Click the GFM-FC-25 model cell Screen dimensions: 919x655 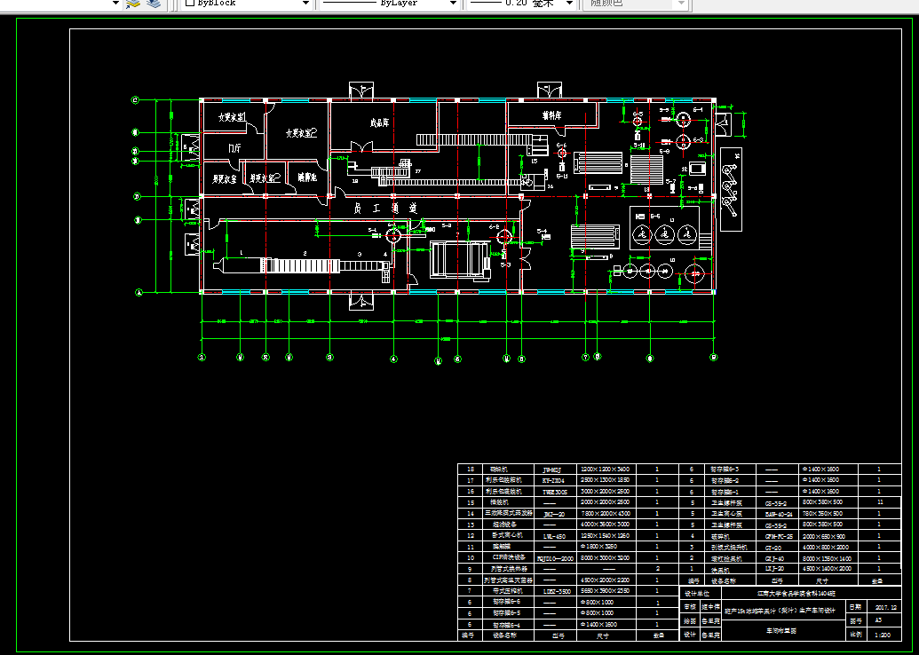[779, 536]
